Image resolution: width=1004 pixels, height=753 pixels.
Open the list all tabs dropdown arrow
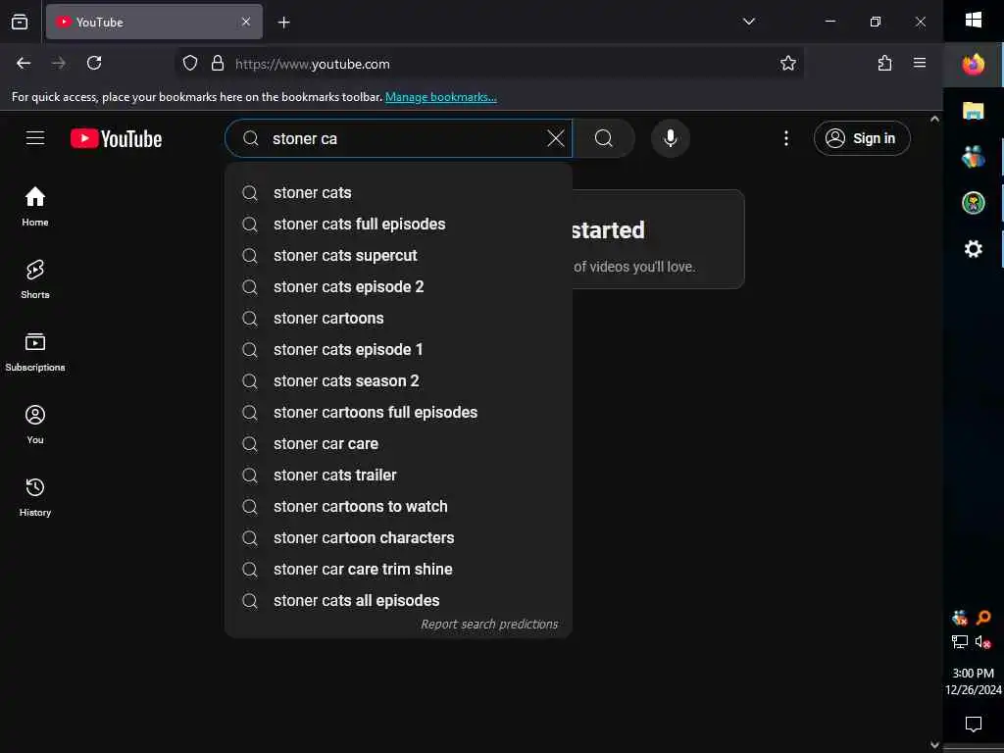(748, 22)
